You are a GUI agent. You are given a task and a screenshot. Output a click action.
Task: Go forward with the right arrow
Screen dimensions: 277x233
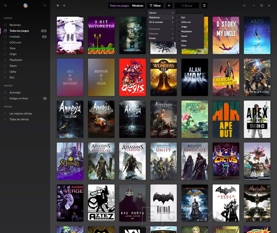pos(64,6)
